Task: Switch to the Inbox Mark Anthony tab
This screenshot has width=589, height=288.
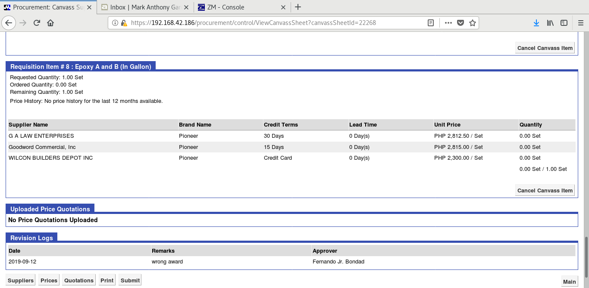Action: coord(145,7)
